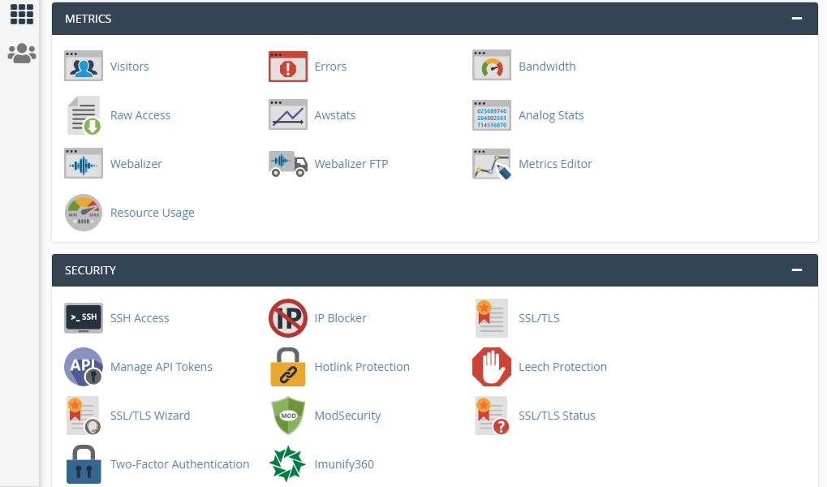Click the SSL/TLS Status link
The height and width of the screenshot is (487, 827).
(557, 416)
